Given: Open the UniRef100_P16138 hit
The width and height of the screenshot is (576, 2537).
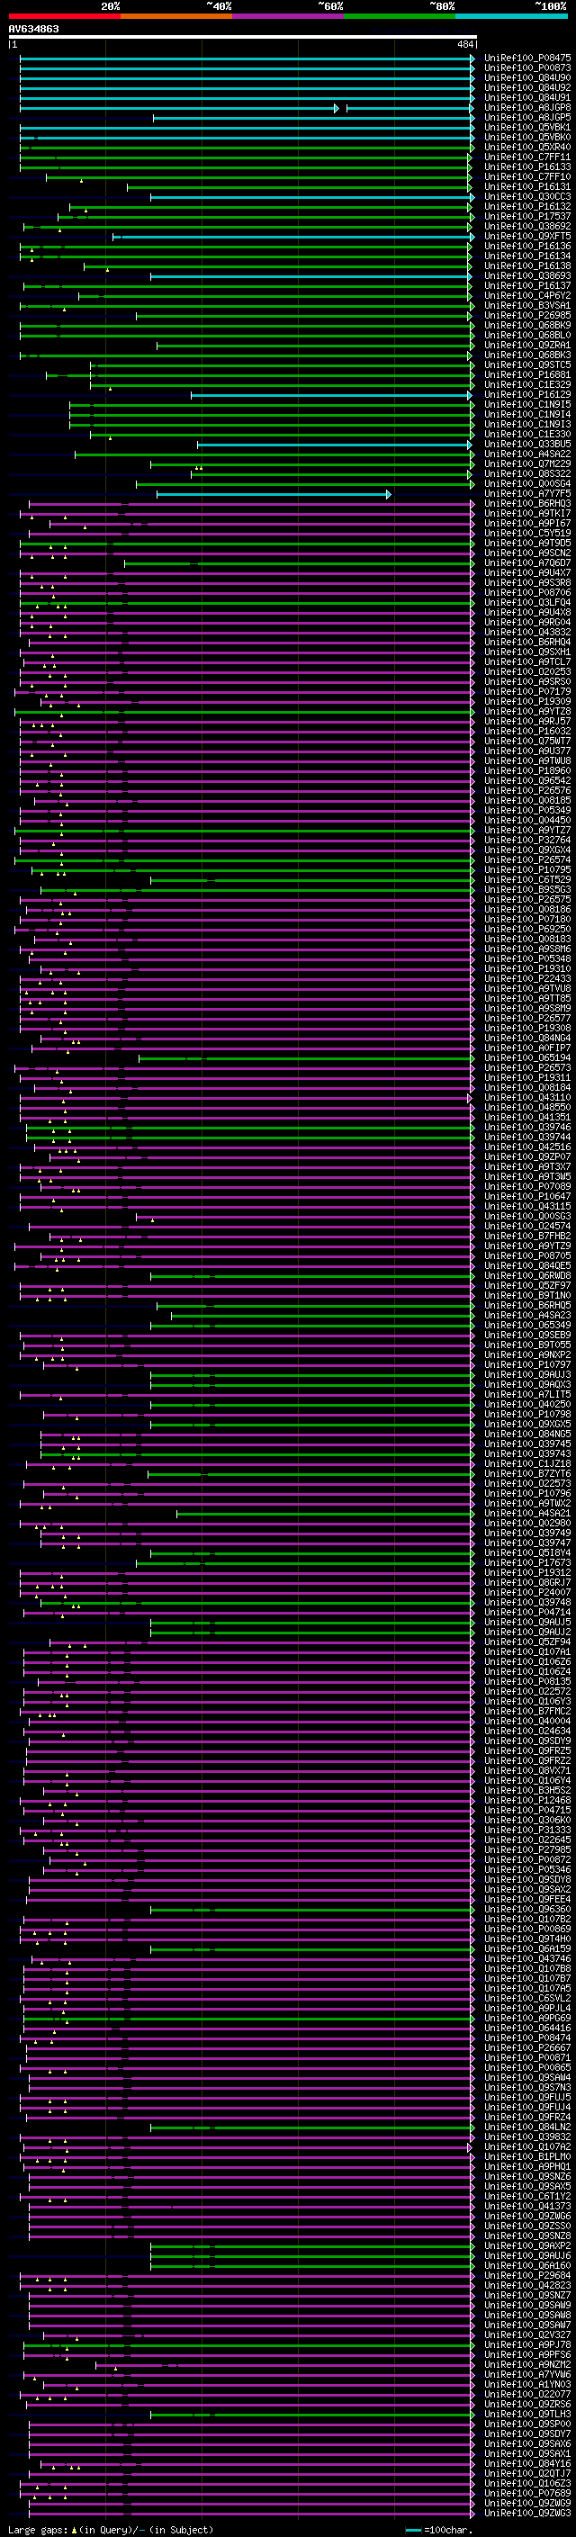Looking at the screenshot, I should 527,265.
